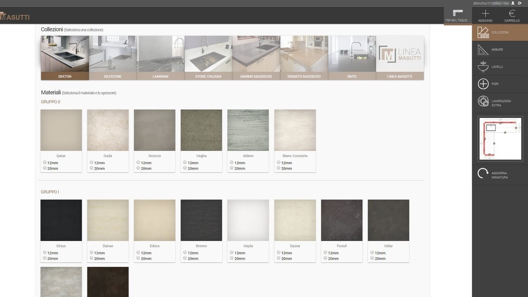Click the Danae material swatch
The width and height of the screenshot is (528, 297).
108,220
